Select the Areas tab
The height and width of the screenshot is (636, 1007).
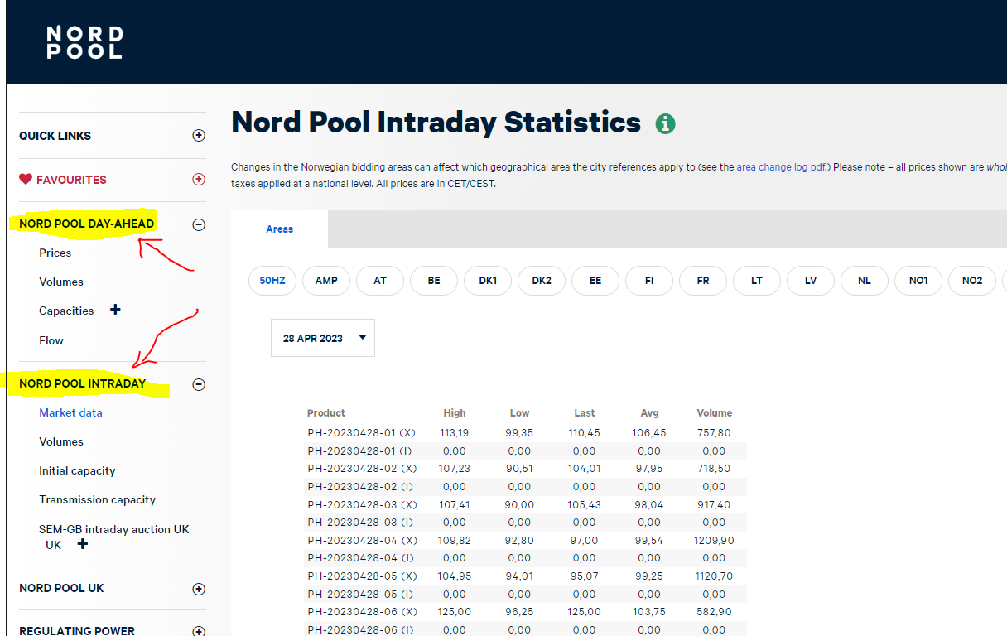(280, 229)
